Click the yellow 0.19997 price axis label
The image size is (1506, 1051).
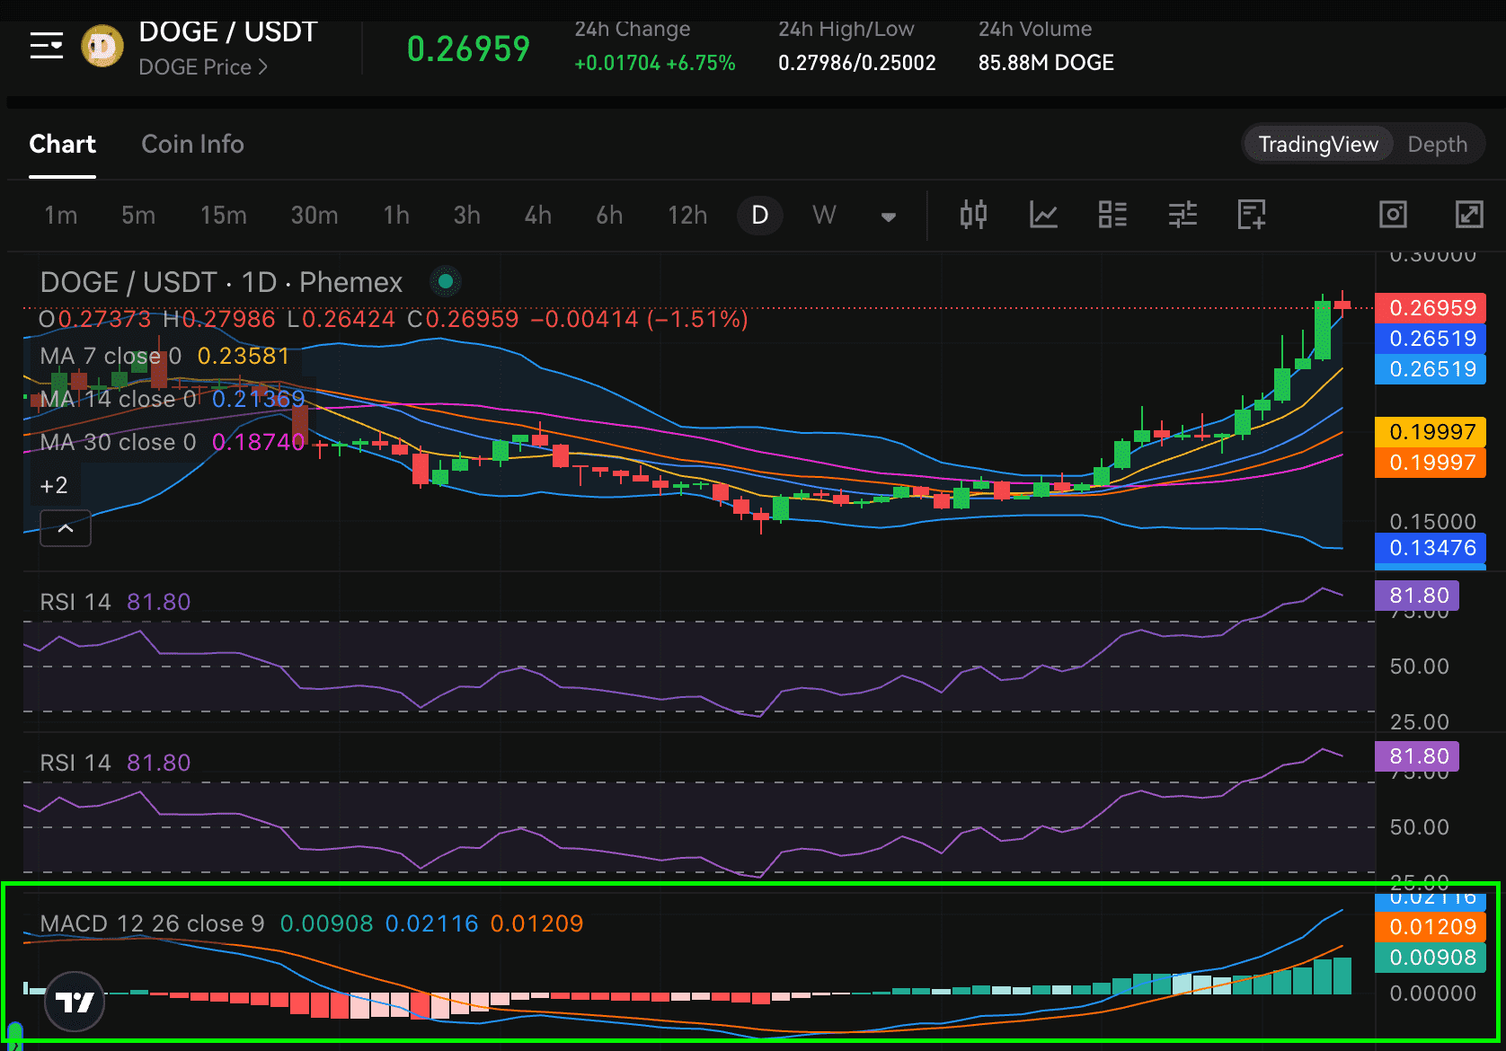coord(1431,432)
